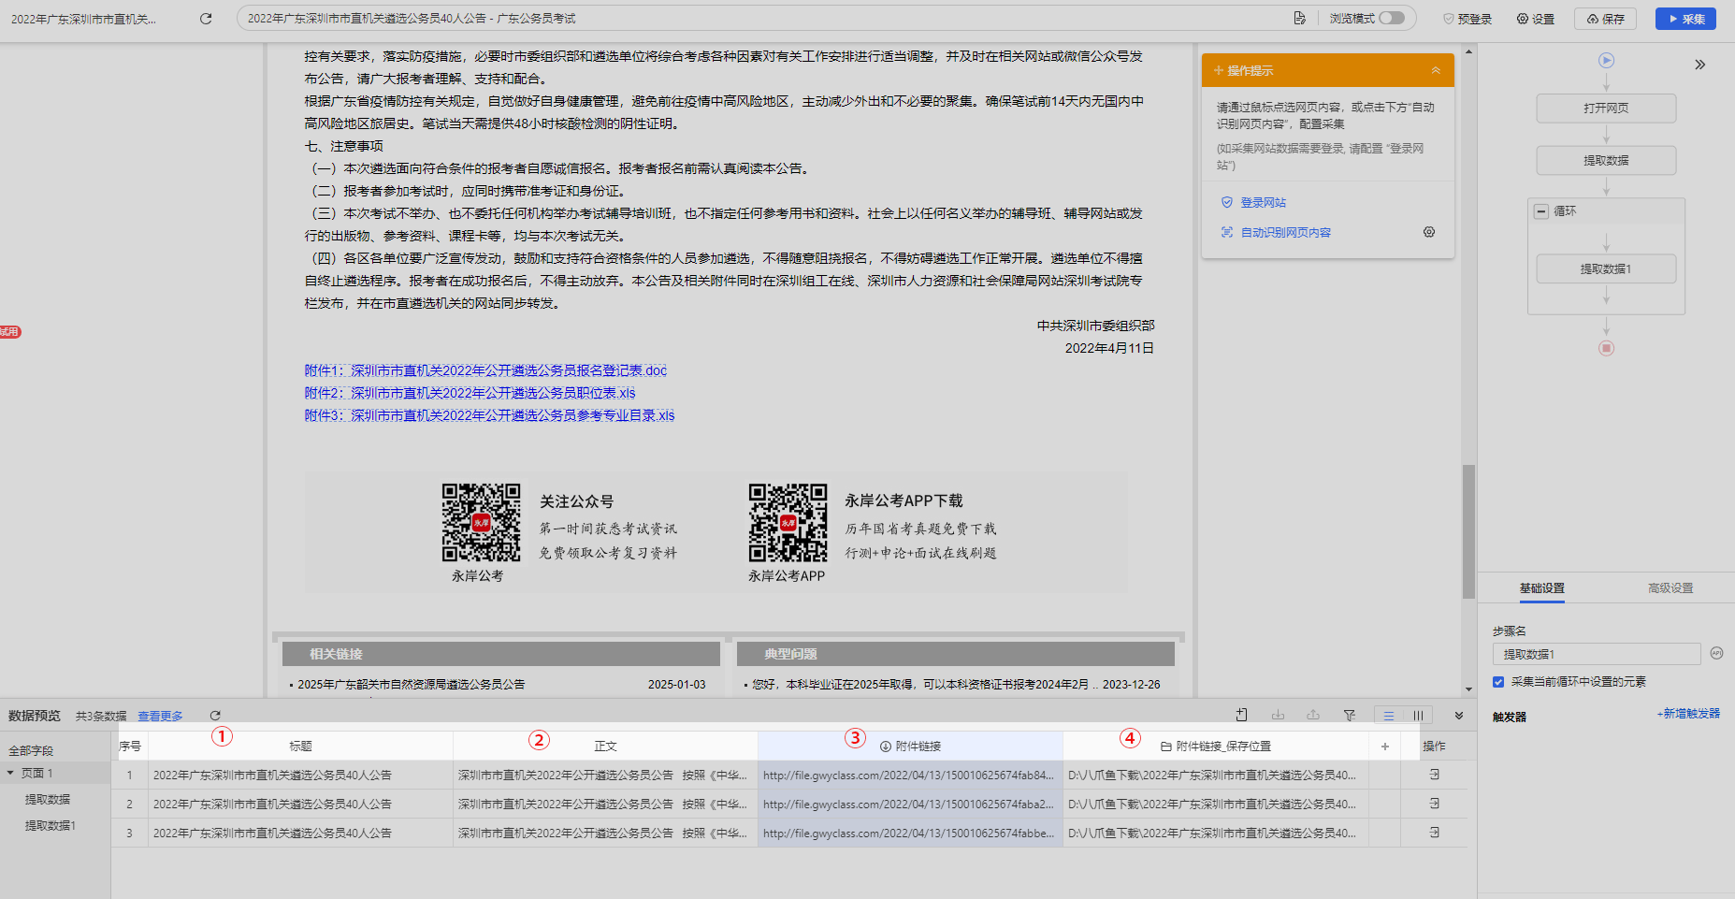The height and width of the screenshot is (899, 1735).
Task: Click row 1 attachment URL ending fab84
Action: tap(908, 776)
